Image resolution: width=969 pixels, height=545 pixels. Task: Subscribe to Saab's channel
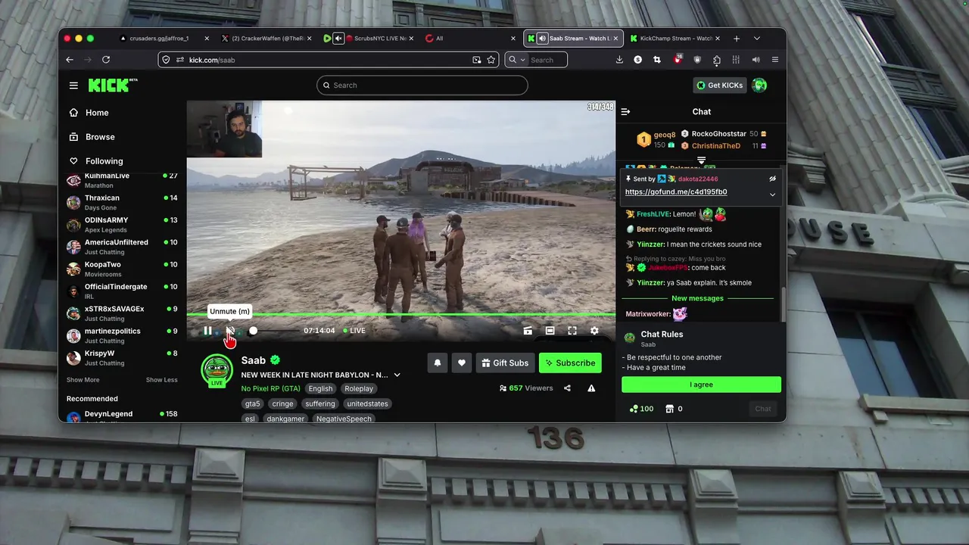point(570,363)
